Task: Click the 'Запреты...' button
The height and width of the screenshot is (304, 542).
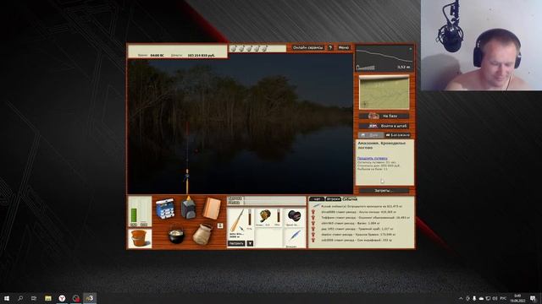Action: 384,190
